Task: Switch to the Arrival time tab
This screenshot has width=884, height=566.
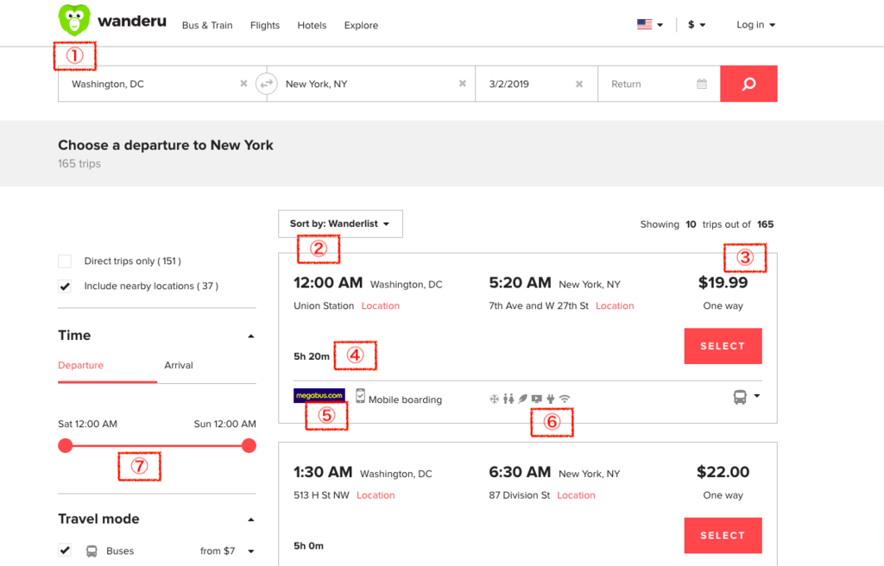Action: pos(179,365)
